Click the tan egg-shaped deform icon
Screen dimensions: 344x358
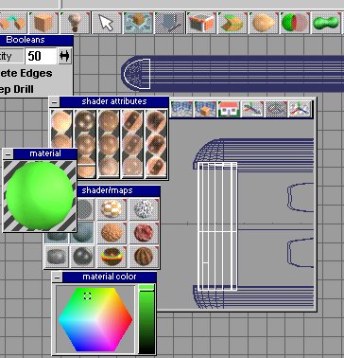pos(264,23)
